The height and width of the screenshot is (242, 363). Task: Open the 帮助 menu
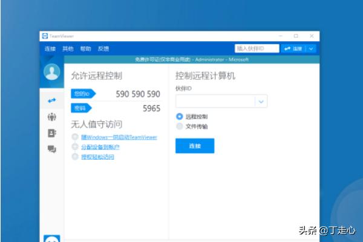pyautogui.click(x=86, y=48)
